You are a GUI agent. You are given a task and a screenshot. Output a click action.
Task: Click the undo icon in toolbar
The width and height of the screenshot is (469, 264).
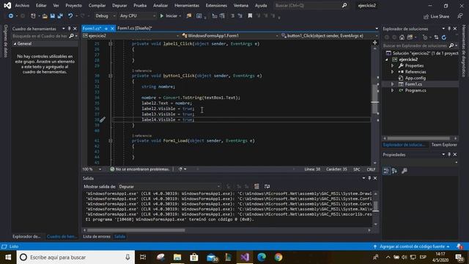pyautogui.click(x=70, y=16)
